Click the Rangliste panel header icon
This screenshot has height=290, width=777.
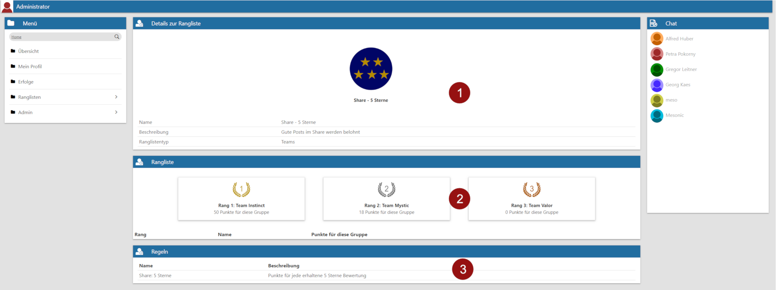coord(139,162)
